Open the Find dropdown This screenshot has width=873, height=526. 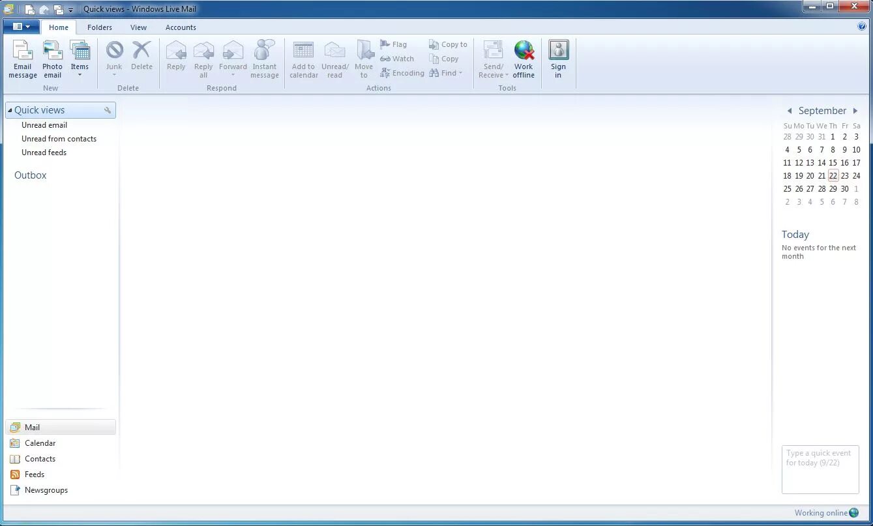click(x=445, y=73)
